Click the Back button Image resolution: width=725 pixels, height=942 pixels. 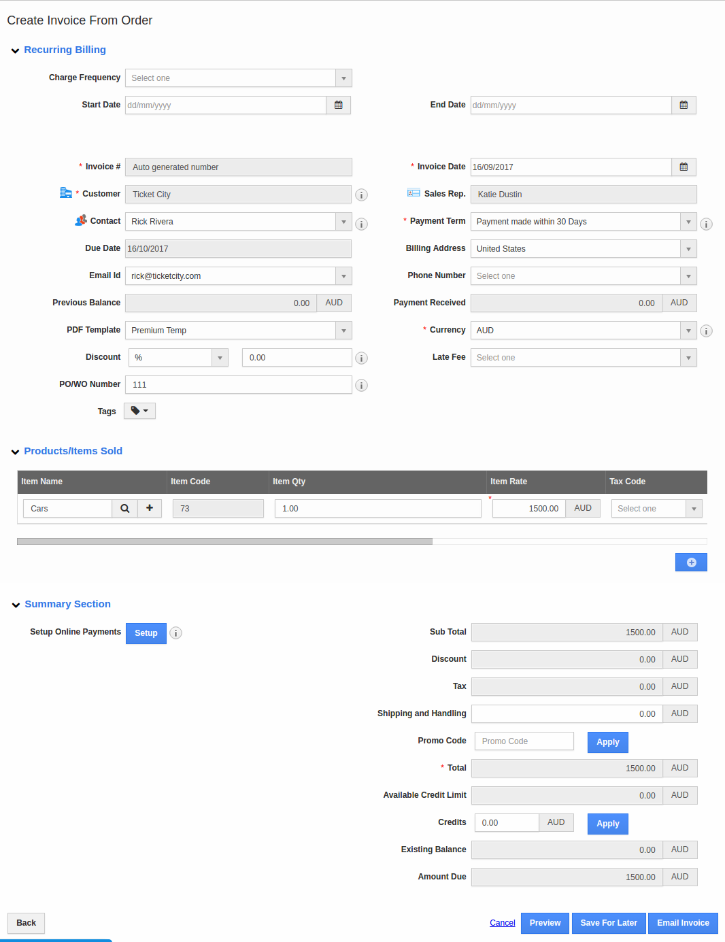27,923
